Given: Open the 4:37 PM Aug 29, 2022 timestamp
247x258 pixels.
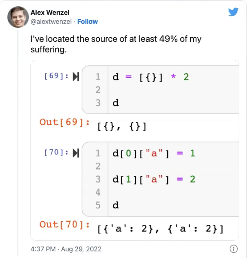Looking at the screenshot, I should [66, 249].
